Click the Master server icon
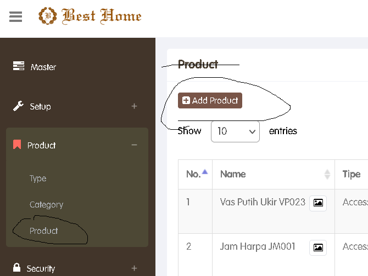This screenshot has height=276, width=368. coord(19,66)
